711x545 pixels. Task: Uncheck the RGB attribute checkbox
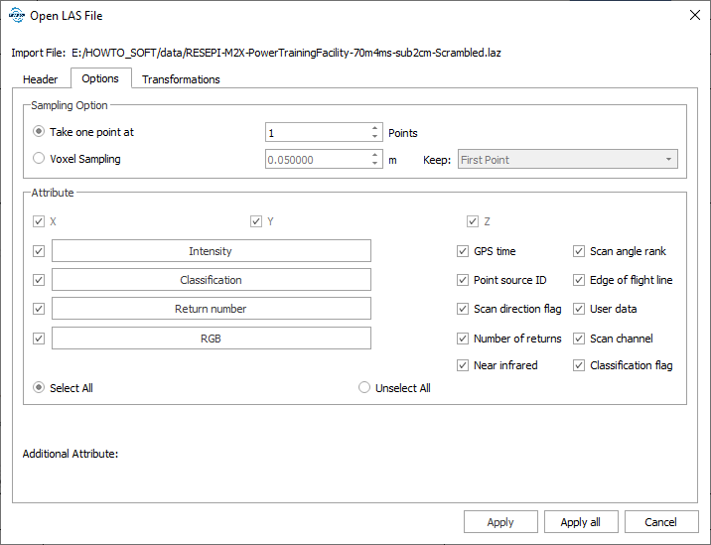[39, 339]
